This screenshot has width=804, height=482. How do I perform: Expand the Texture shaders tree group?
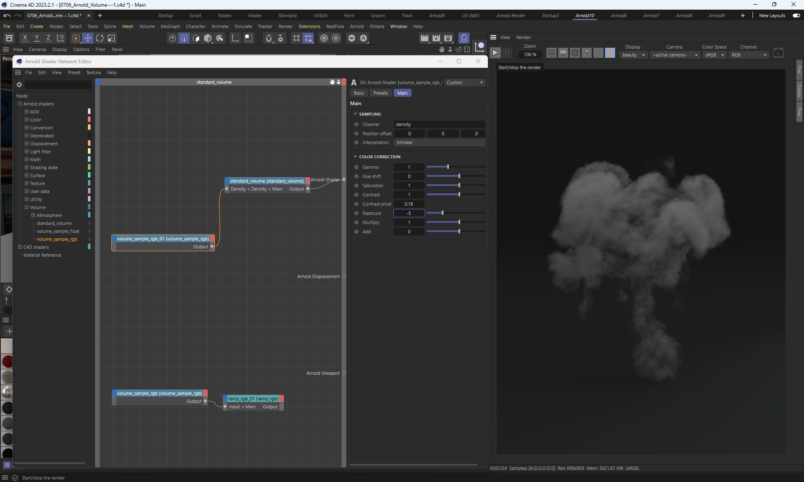point(27,183)
